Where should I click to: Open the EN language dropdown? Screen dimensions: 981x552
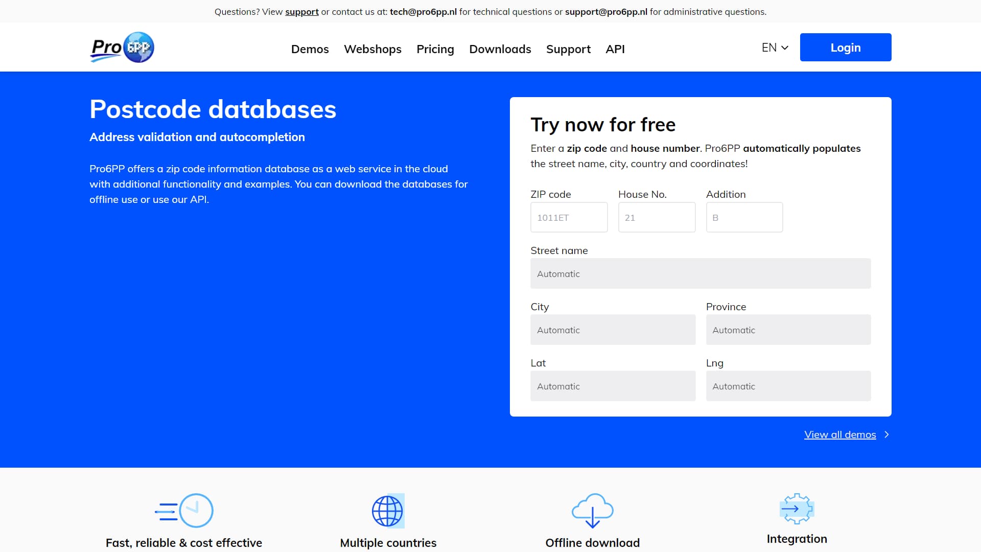pyautogui.click(x=775, y=48)
